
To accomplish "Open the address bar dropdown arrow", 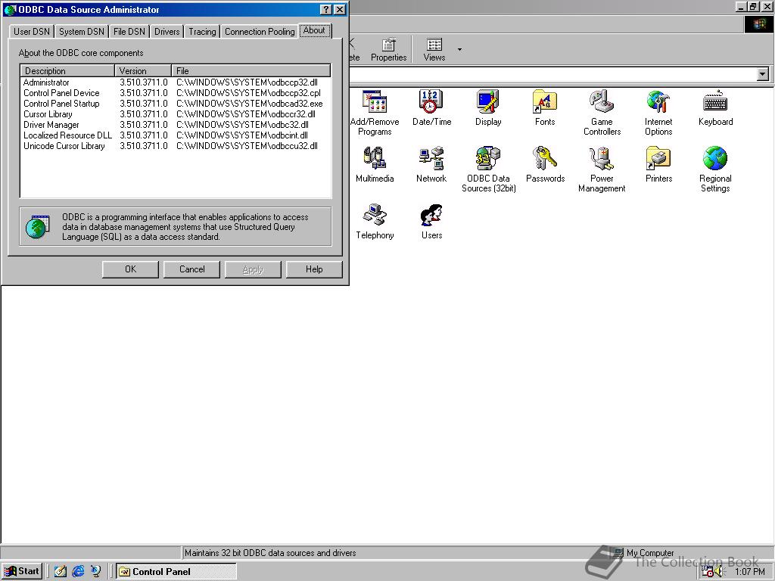I will tap(763, 75).
